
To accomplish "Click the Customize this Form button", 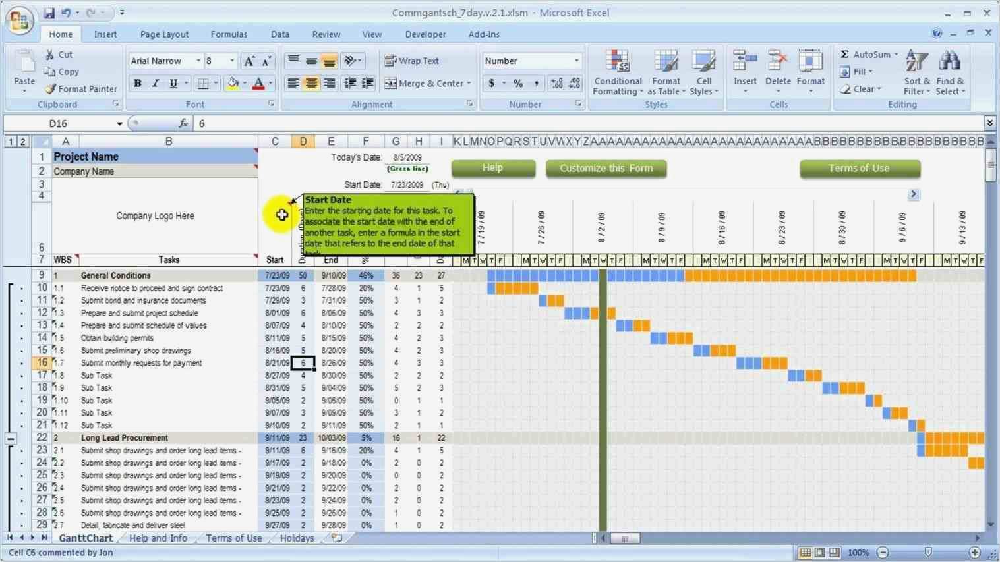I will coord(605,168).
